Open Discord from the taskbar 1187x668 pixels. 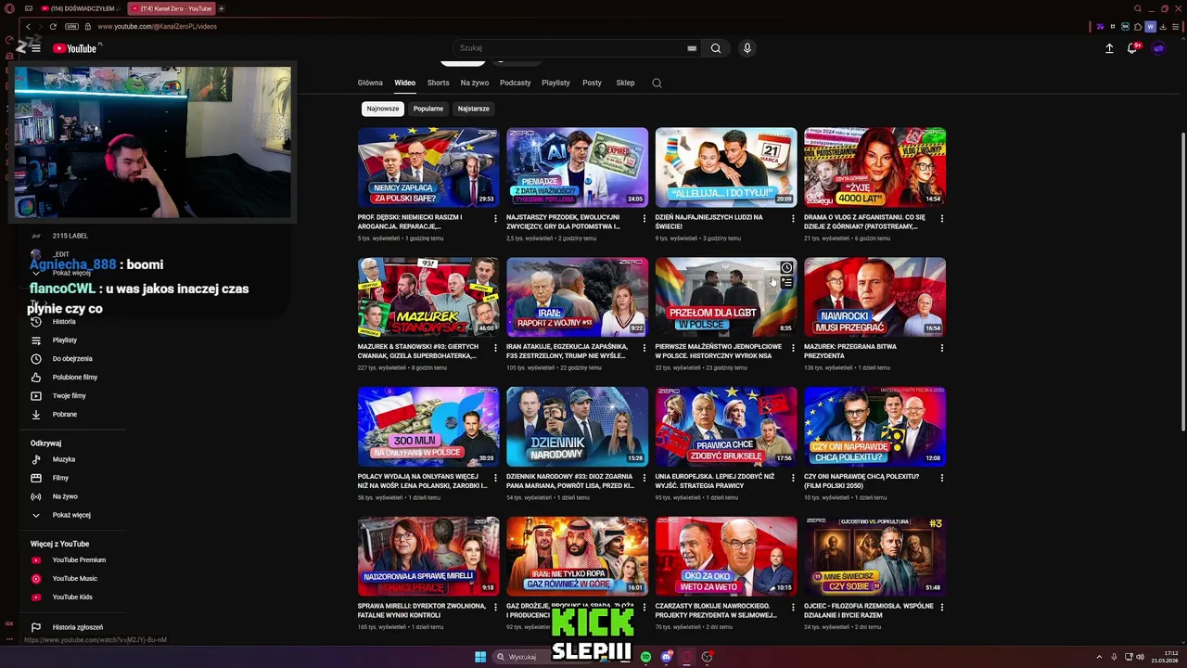coord(666,657)
